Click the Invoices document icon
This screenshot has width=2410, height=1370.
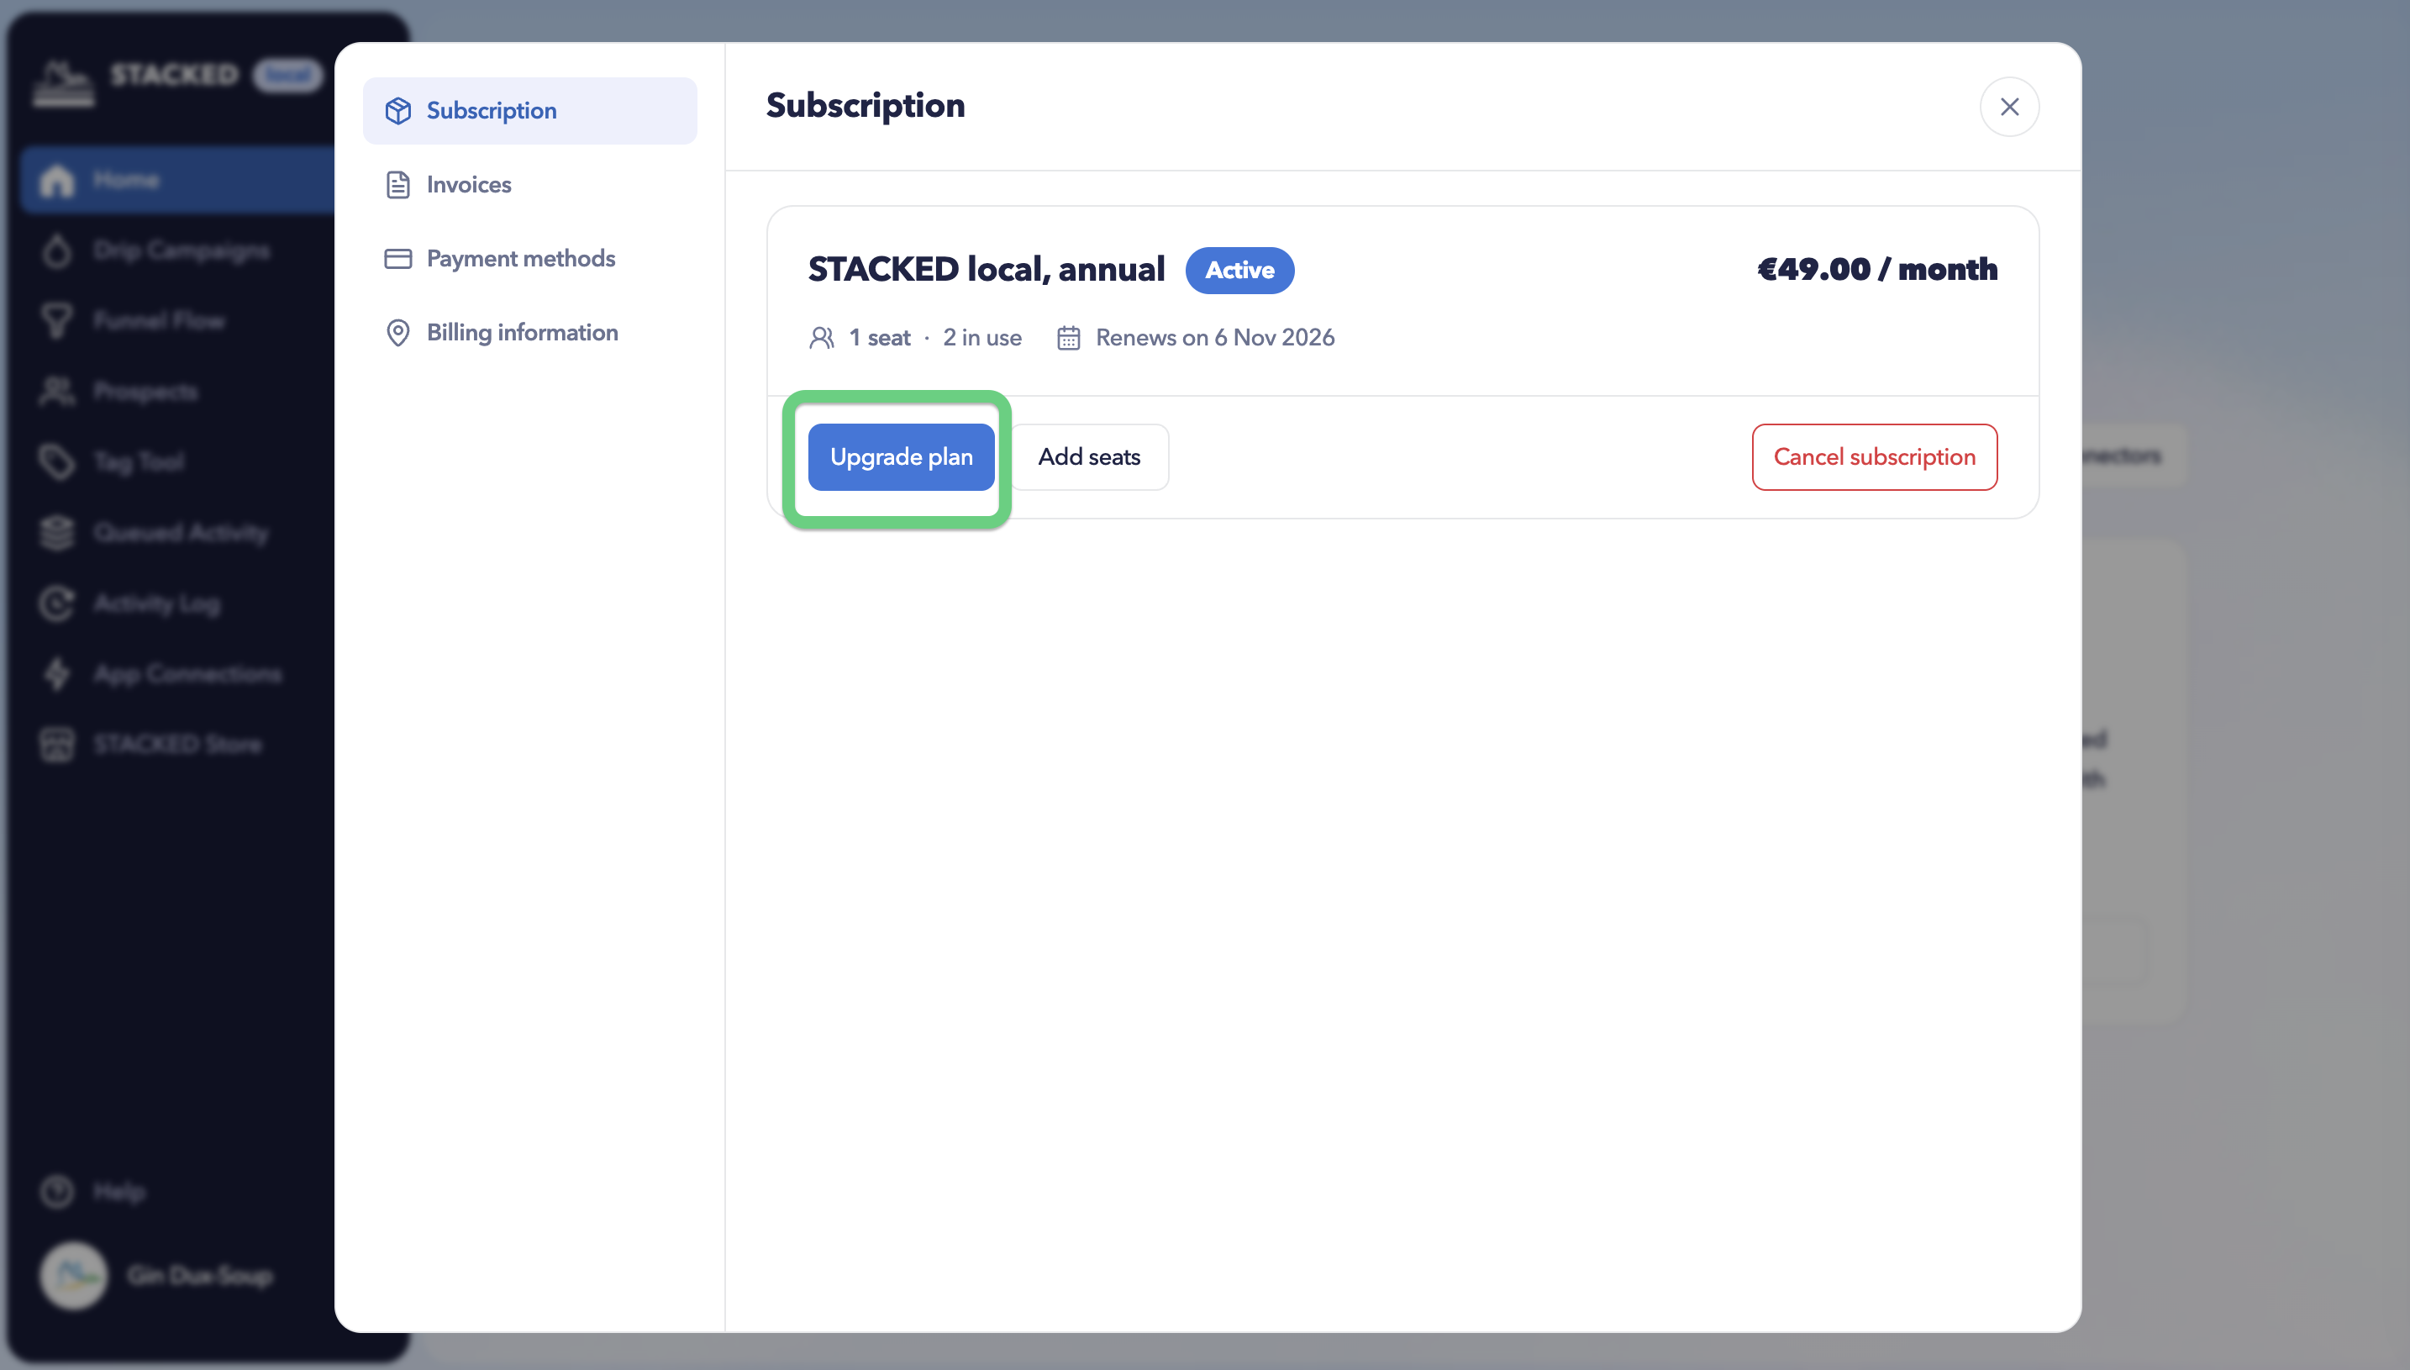(x=398, y=184)
